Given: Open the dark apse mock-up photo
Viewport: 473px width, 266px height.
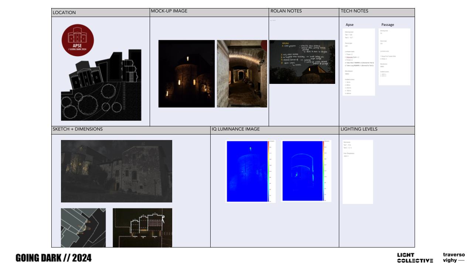Looking at the screenshot, I should tap(187, 74).
